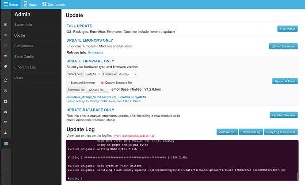Click 'Upload settings for rfm69pi' text
This screenshot has width=305, height=185.
(x=103, y=101)
